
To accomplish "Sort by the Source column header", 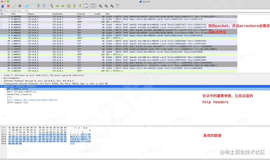I will pos(31,14).
